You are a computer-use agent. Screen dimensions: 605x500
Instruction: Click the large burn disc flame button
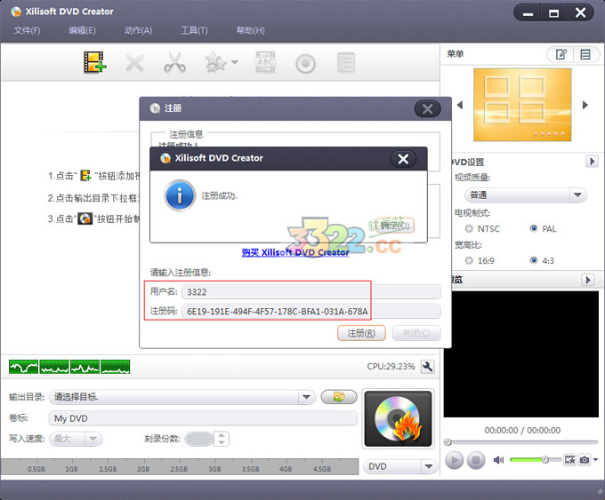click(x=399, y=419)
